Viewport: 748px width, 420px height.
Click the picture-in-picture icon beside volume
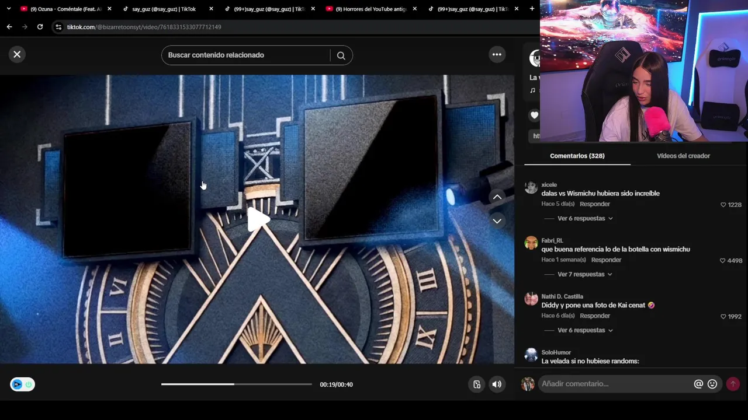point(477,384)
